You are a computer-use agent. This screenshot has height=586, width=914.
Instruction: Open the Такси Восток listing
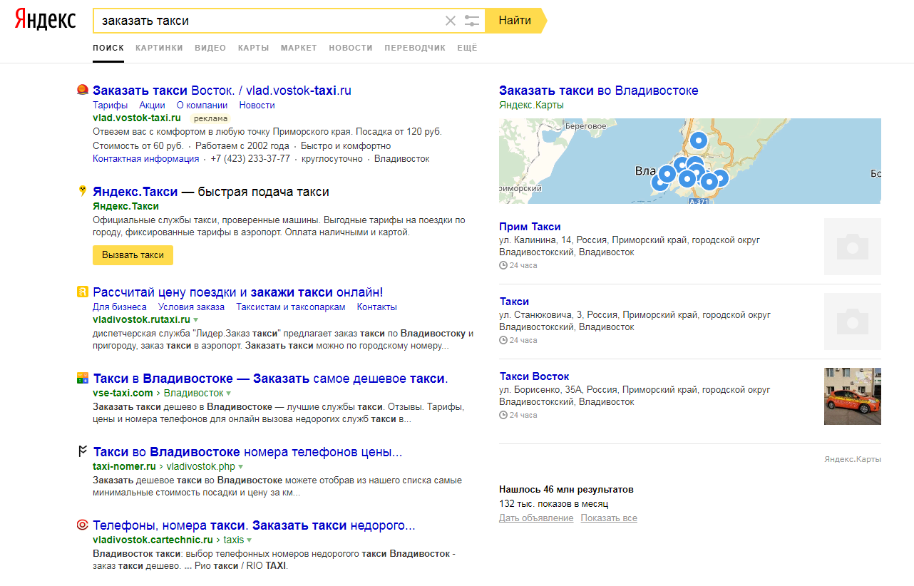(x=534, y=376)
